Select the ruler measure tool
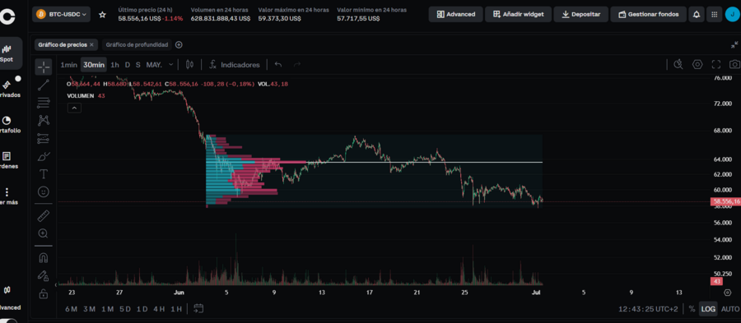Image resolution: width=741 pixels, height=323 pixels. [x=44, y=216]
